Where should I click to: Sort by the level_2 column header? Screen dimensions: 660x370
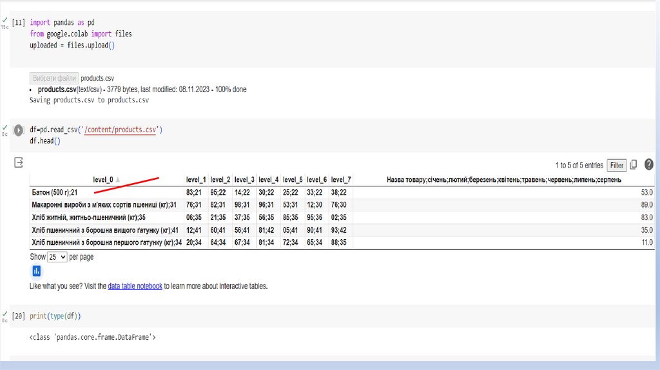point(220,180)
